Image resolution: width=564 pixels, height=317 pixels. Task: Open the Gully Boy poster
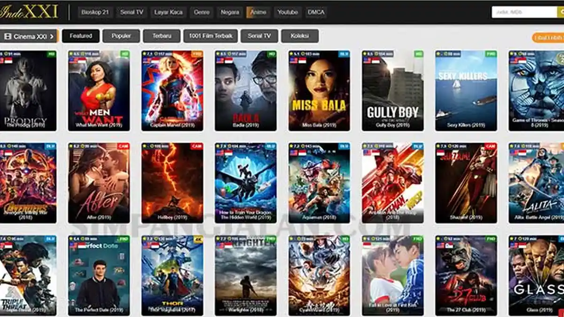pos(392,91)
